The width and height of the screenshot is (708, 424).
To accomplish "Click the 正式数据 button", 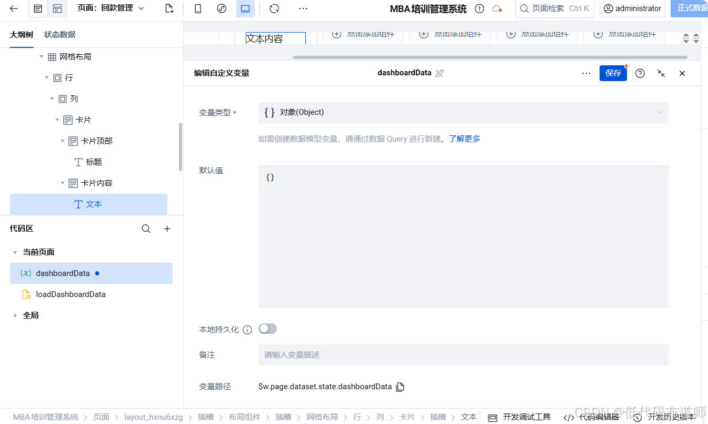I will tap(690, 8).
